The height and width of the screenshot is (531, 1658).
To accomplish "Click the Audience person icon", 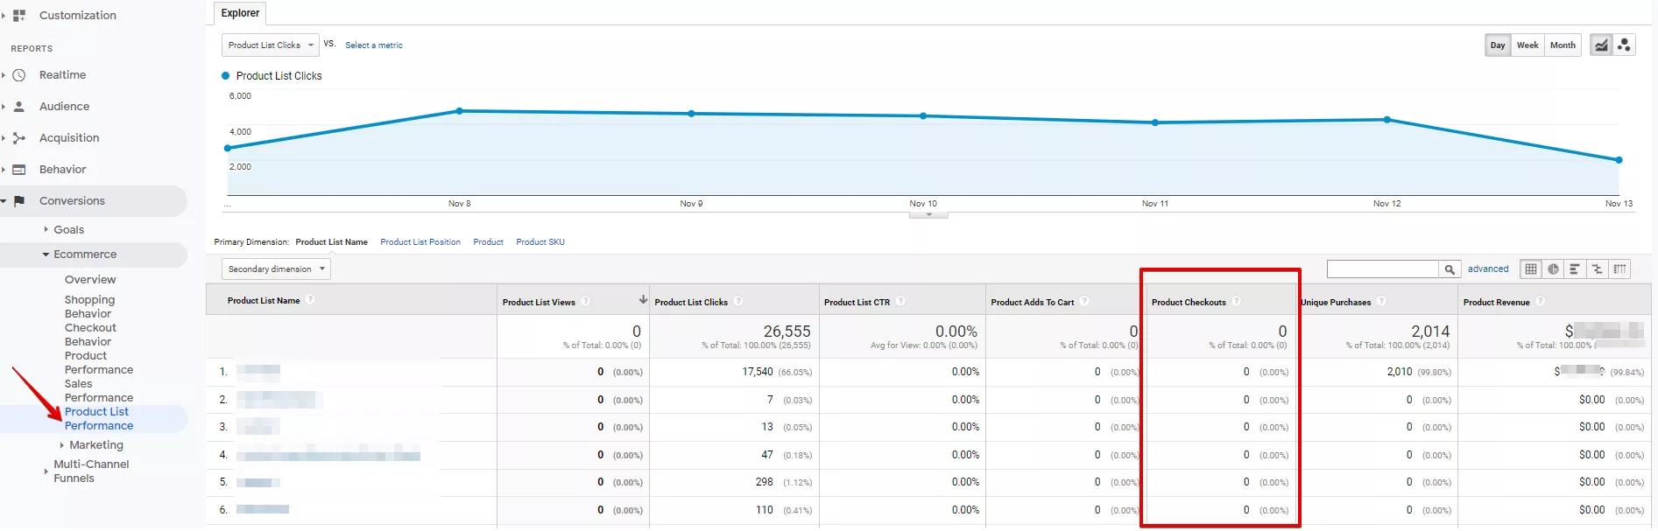I will (x=19, y=107).
